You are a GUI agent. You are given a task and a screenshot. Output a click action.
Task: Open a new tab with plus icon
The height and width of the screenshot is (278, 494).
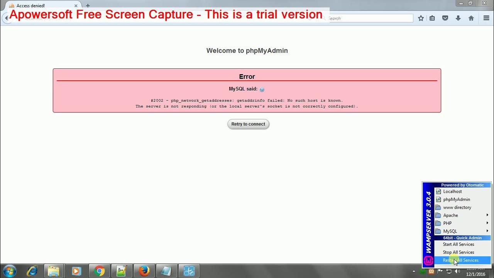(88, 6)
